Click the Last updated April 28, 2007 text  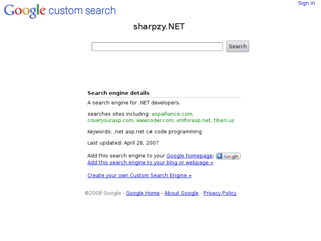click(123, 143)
